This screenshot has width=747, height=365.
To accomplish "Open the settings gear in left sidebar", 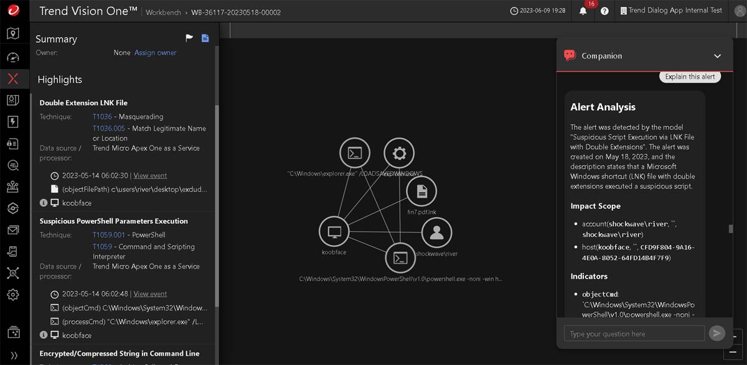I will [13, 294].
